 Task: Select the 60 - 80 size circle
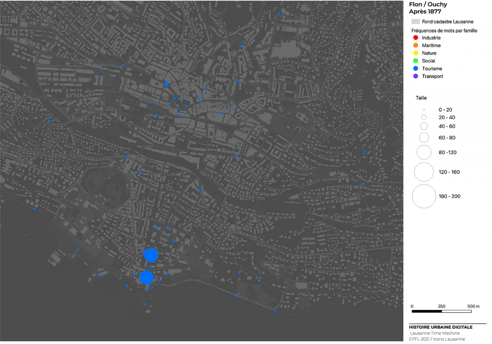click(424, 138)
